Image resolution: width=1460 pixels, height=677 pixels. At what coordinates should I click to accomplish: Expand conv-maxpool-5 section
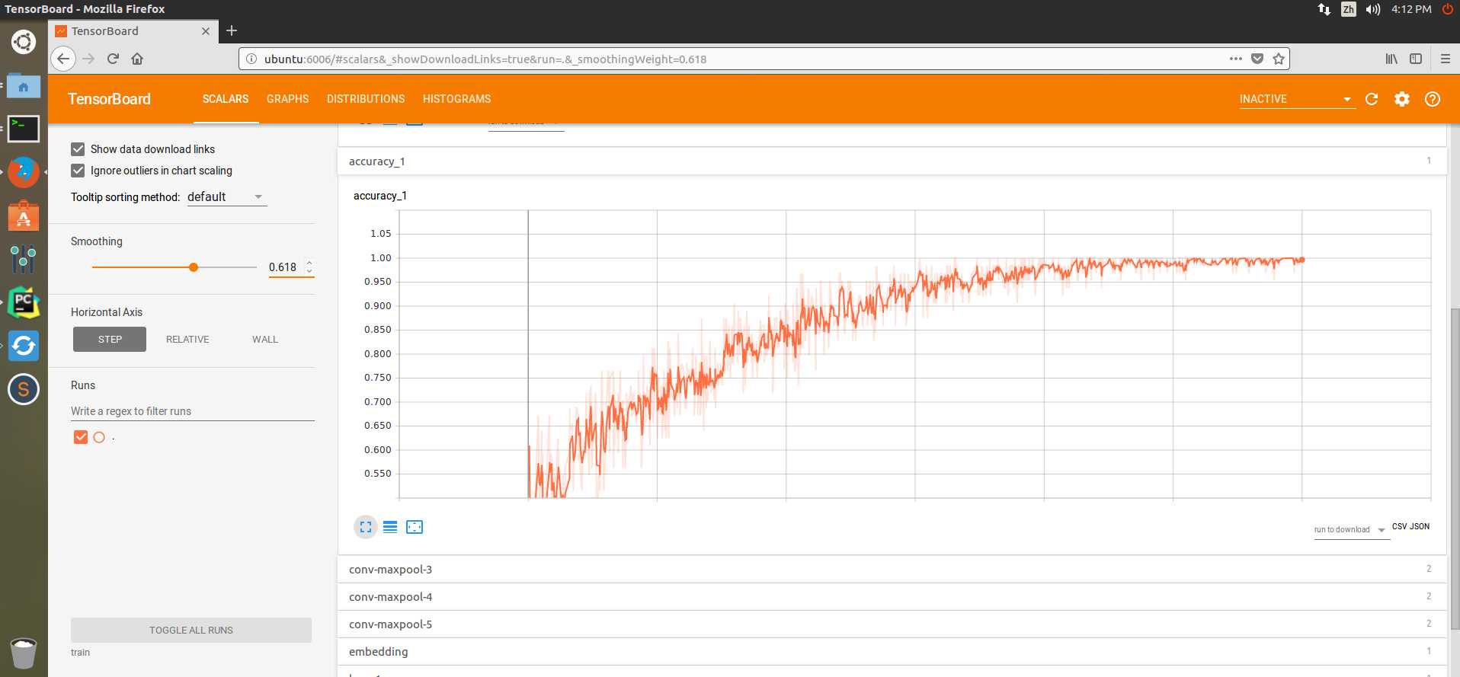pyautogui.click(x=892, y=624)
